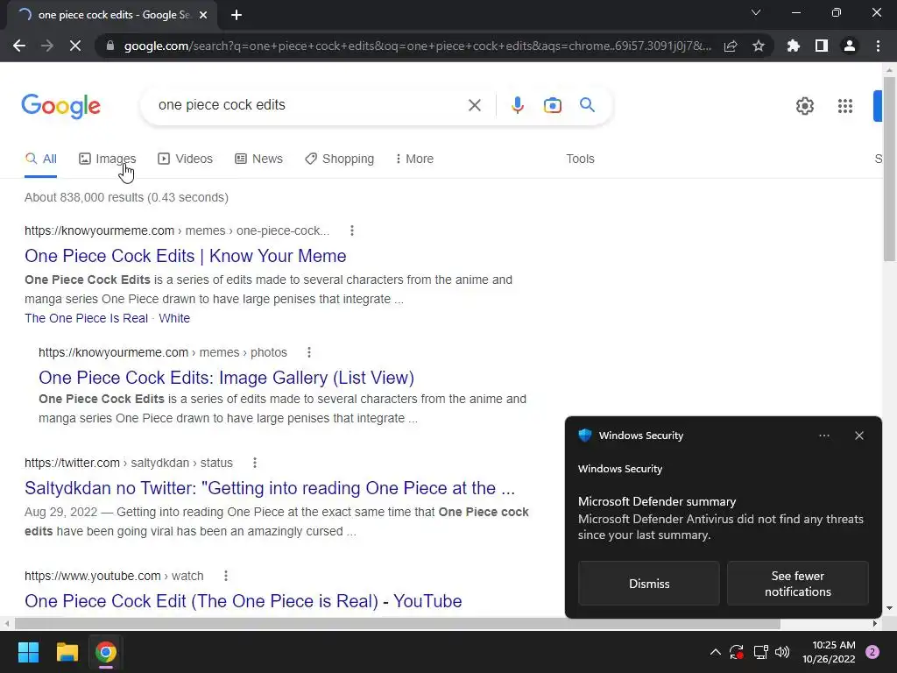This screenshot has height=673, width=897.
Task: Click the sync status tray icon
Action: (737, 652)
